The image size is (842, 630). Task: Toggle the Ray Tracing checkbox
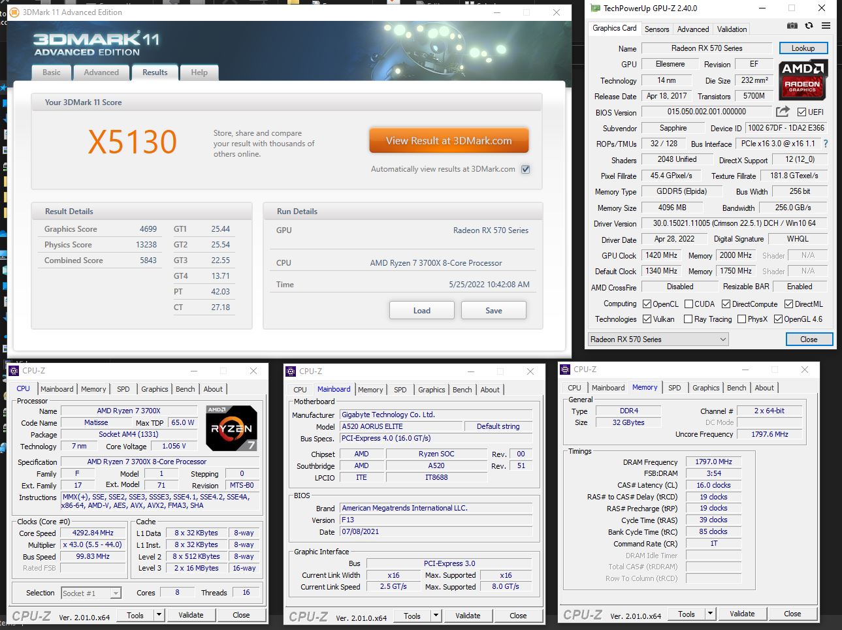click(x=688, y=319)
